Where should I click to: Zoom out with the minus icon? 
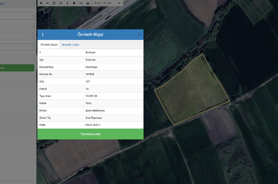47,3
